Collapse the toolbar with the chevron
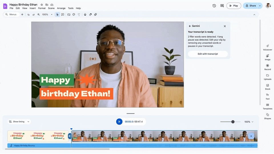 click(x=254, y=15)
